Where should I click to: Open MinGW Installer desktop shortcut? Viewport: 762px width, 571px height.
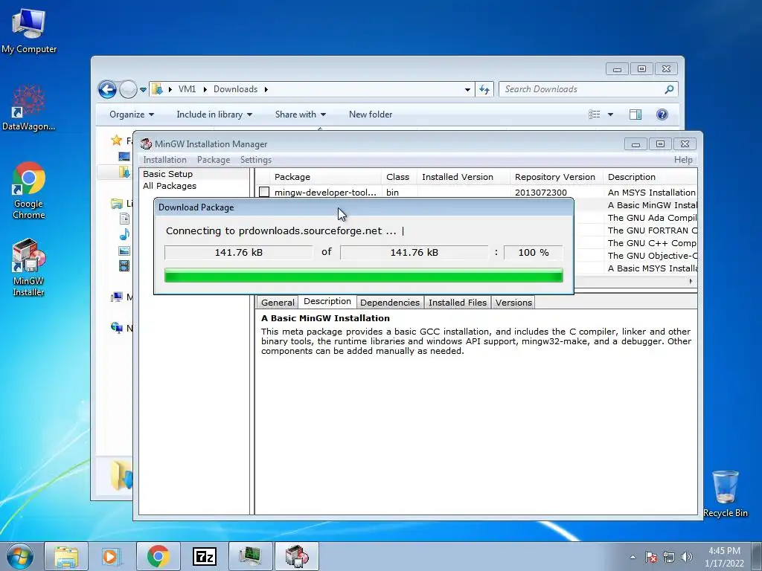(x=28, y=267)
